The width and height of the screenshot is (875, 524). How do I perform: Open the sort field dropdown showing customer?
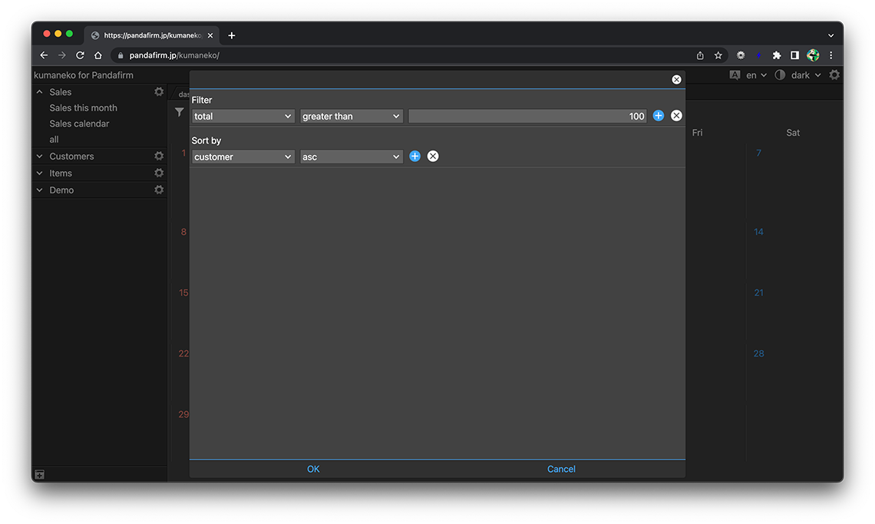pyautogui.click(x=243, y=157)
